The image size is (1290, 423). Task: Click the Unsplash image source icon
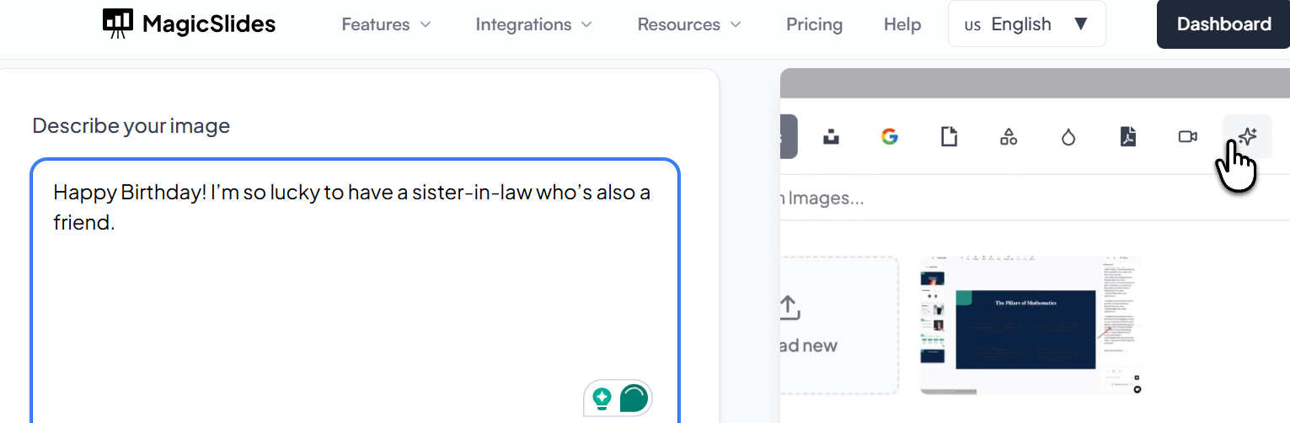831,137
